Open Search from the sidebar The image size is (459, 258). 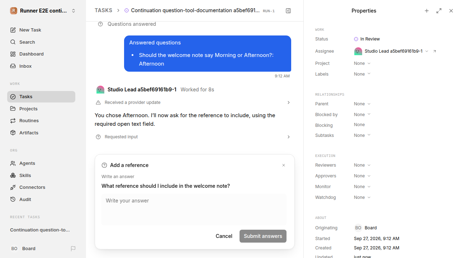point(41,42)
